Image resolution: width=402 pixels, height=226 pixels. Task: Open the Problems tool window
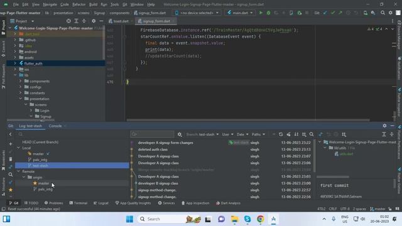point(53,203)
